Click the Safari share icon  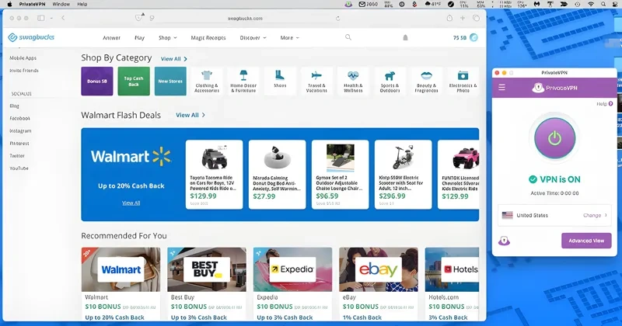point(449,18)
